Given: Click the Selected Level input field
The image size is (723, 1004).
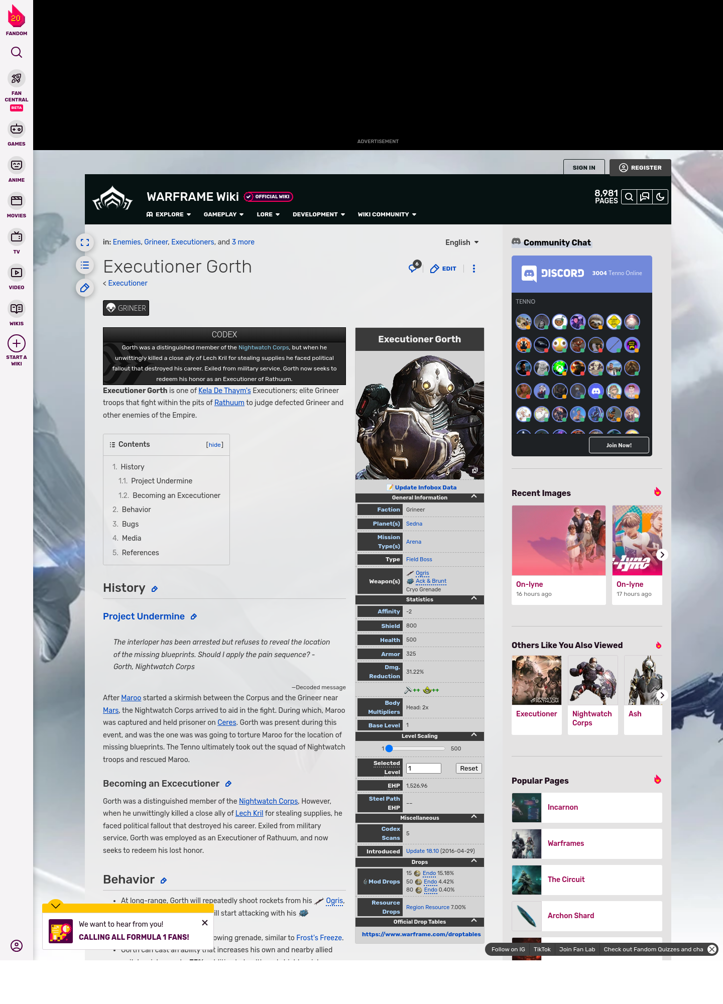Looking at the screenshot, I should [x=424, y=769].
